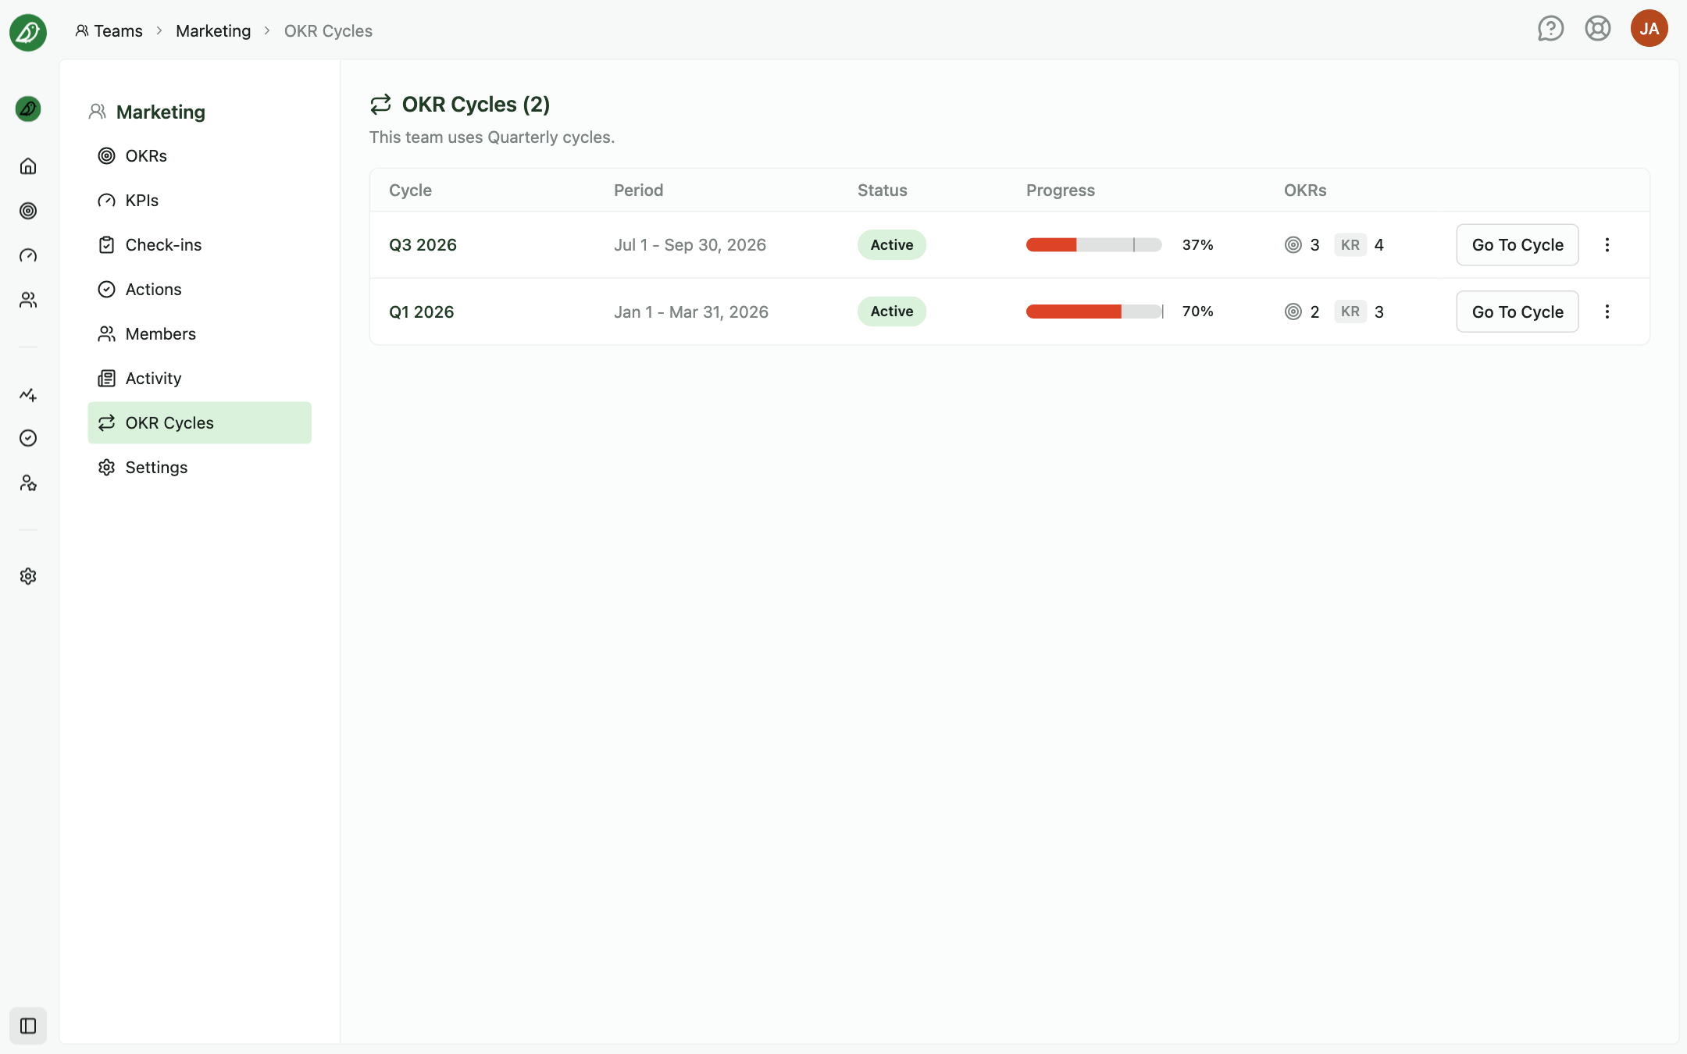The image size is (1687, 1054).
Task: Open Check-ins in the Marketing sidebar
Action: click(x=199, y=245)
